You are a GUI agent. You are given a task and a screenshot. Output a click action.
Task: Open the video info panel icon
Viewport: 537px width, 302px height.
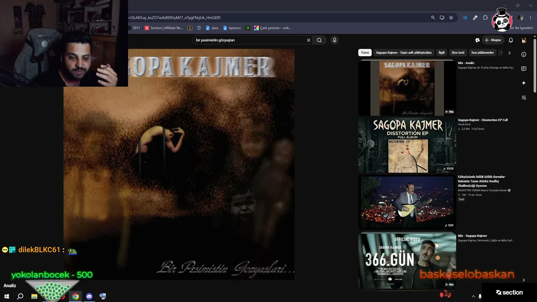click(524, 55)
